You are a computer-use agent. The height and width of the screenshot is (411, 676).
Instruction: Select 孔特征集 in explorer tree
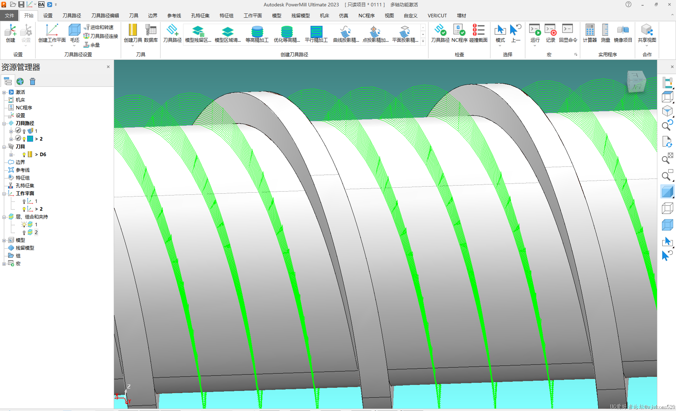click(25, 186)
